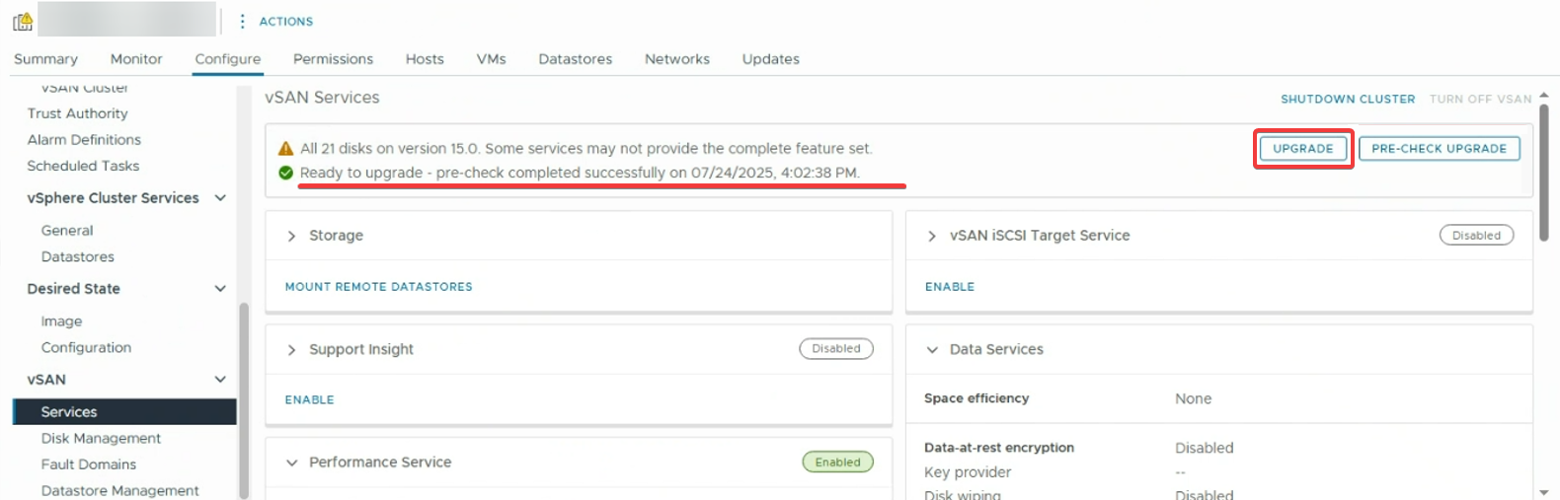The width and height of the screenshot is (1560, 500).
Task: Open the ACTIONS menu
Action: 285,22
